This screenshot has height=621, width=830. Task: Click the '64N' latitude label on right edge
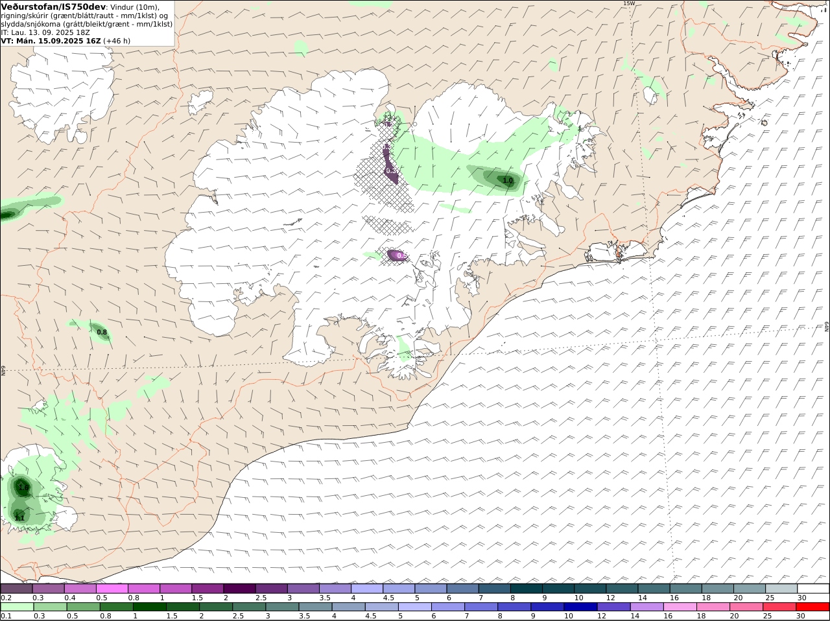827,327
